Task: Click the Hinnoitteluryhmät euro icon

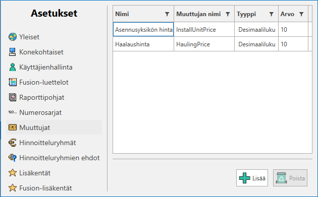Action: pyautogui.click(x=13, y=143)
